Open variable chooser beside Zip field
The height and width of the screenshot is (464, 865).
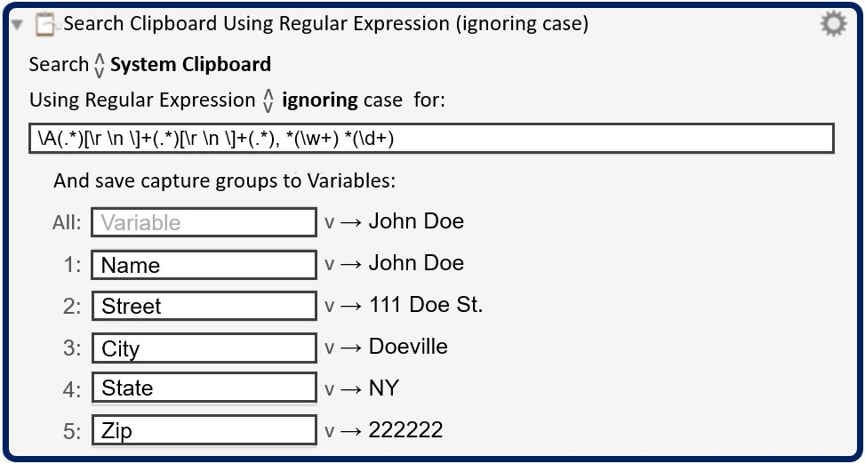(329, 431)
